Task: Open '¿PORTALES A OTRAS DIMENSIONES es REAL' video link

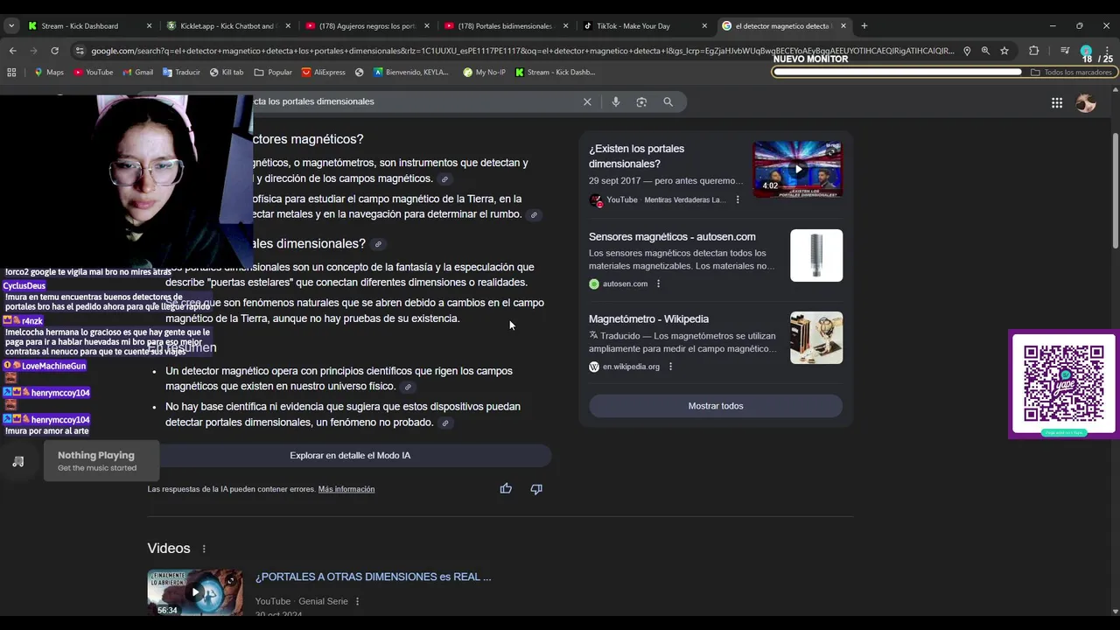Action: [x=373, y=577]
